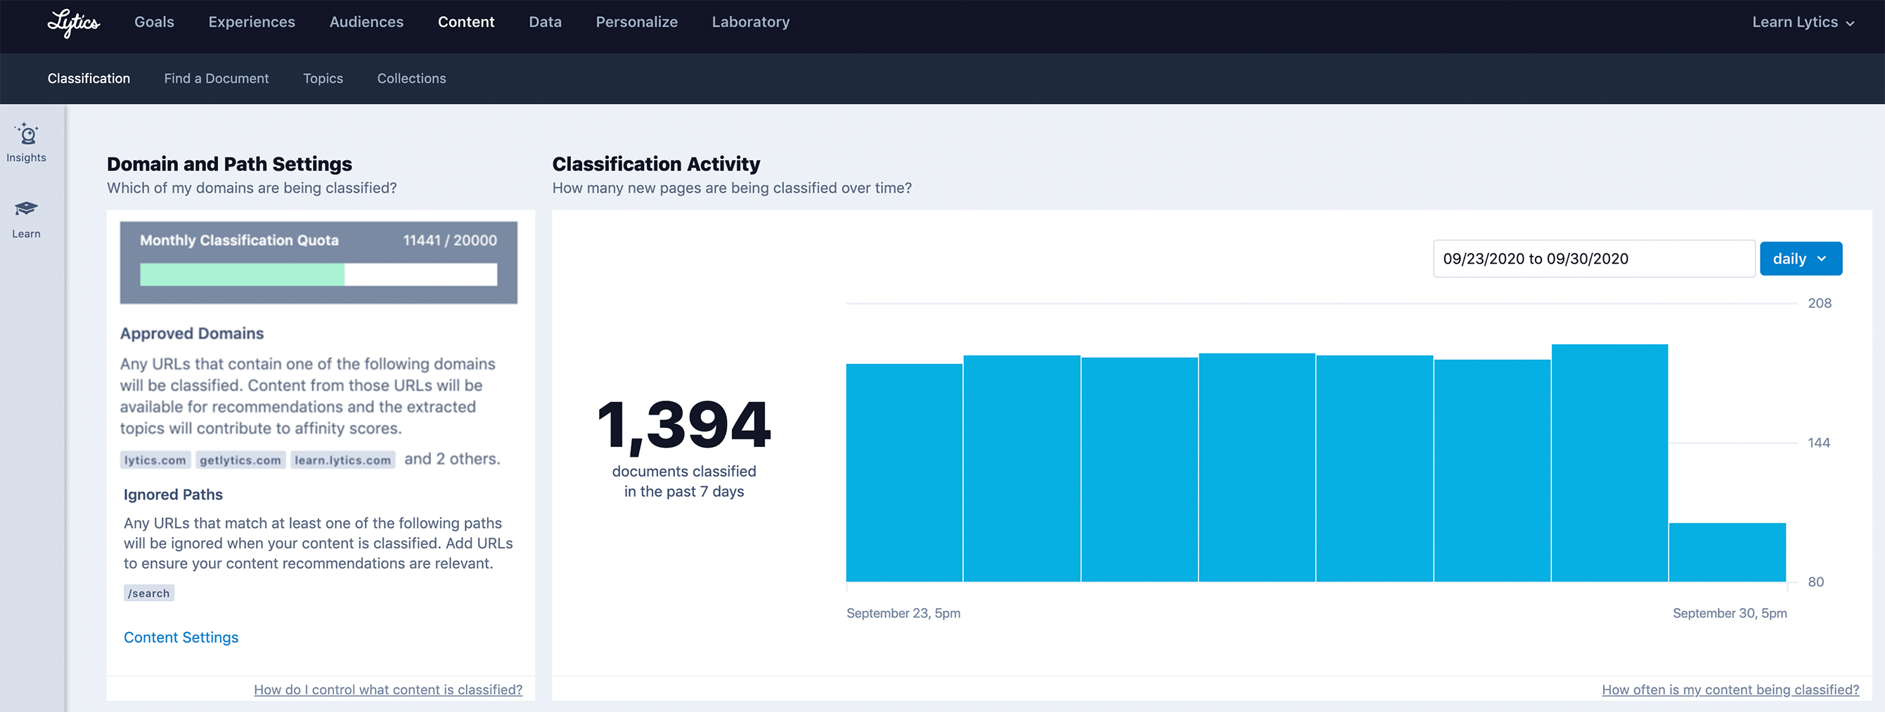Image resolution: width=1885 pixels, height=712 pixels.
Task: Open the Personalize menu
Action: pyautogui.click(x=636, y=22)
